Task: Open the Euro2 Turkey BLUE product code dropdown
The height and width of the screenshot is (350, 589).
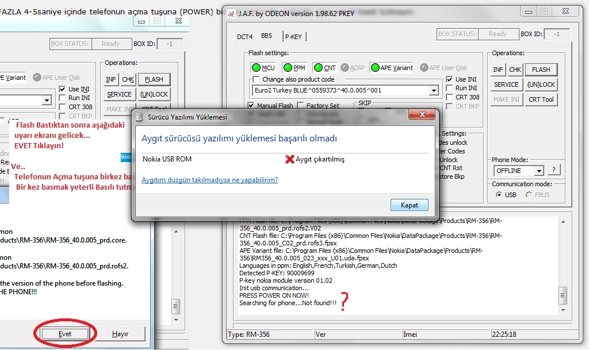Action: [434, 90]
